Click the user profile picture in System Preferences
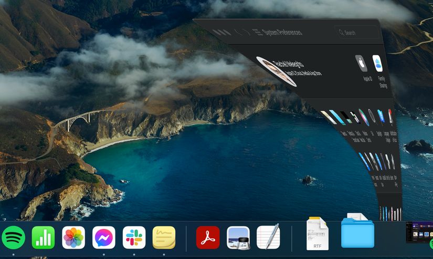Screen dimensions: 433x259 click(277, 71)
